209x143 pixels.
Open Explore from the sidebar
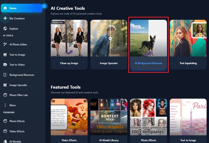pos(14,29)
